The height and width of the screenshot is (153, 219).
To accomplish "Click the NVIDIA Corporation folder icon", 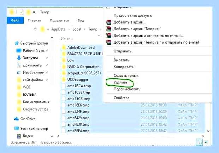I will [64, 67].
